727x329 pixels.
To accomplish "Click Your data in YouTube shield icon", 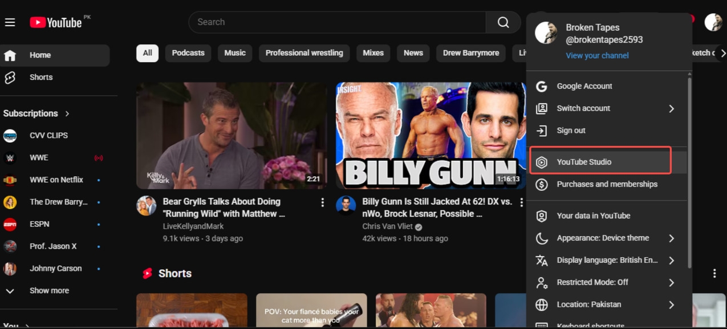I will [542, 216].
